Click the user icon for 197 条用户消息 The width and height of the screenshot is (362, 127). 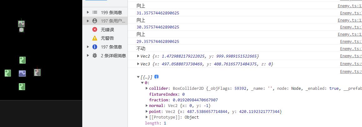tap(95, 21)
